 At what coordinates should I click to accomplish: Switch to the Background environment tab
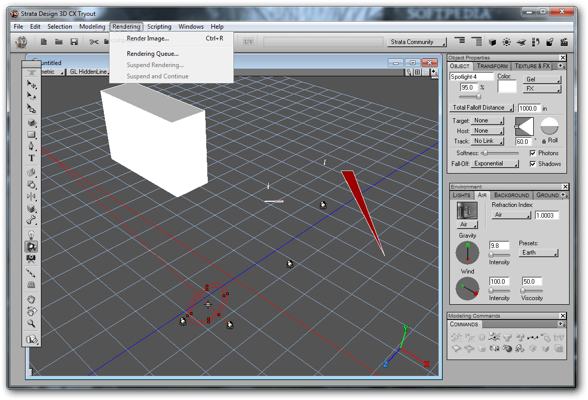click(x=512, y=195)
